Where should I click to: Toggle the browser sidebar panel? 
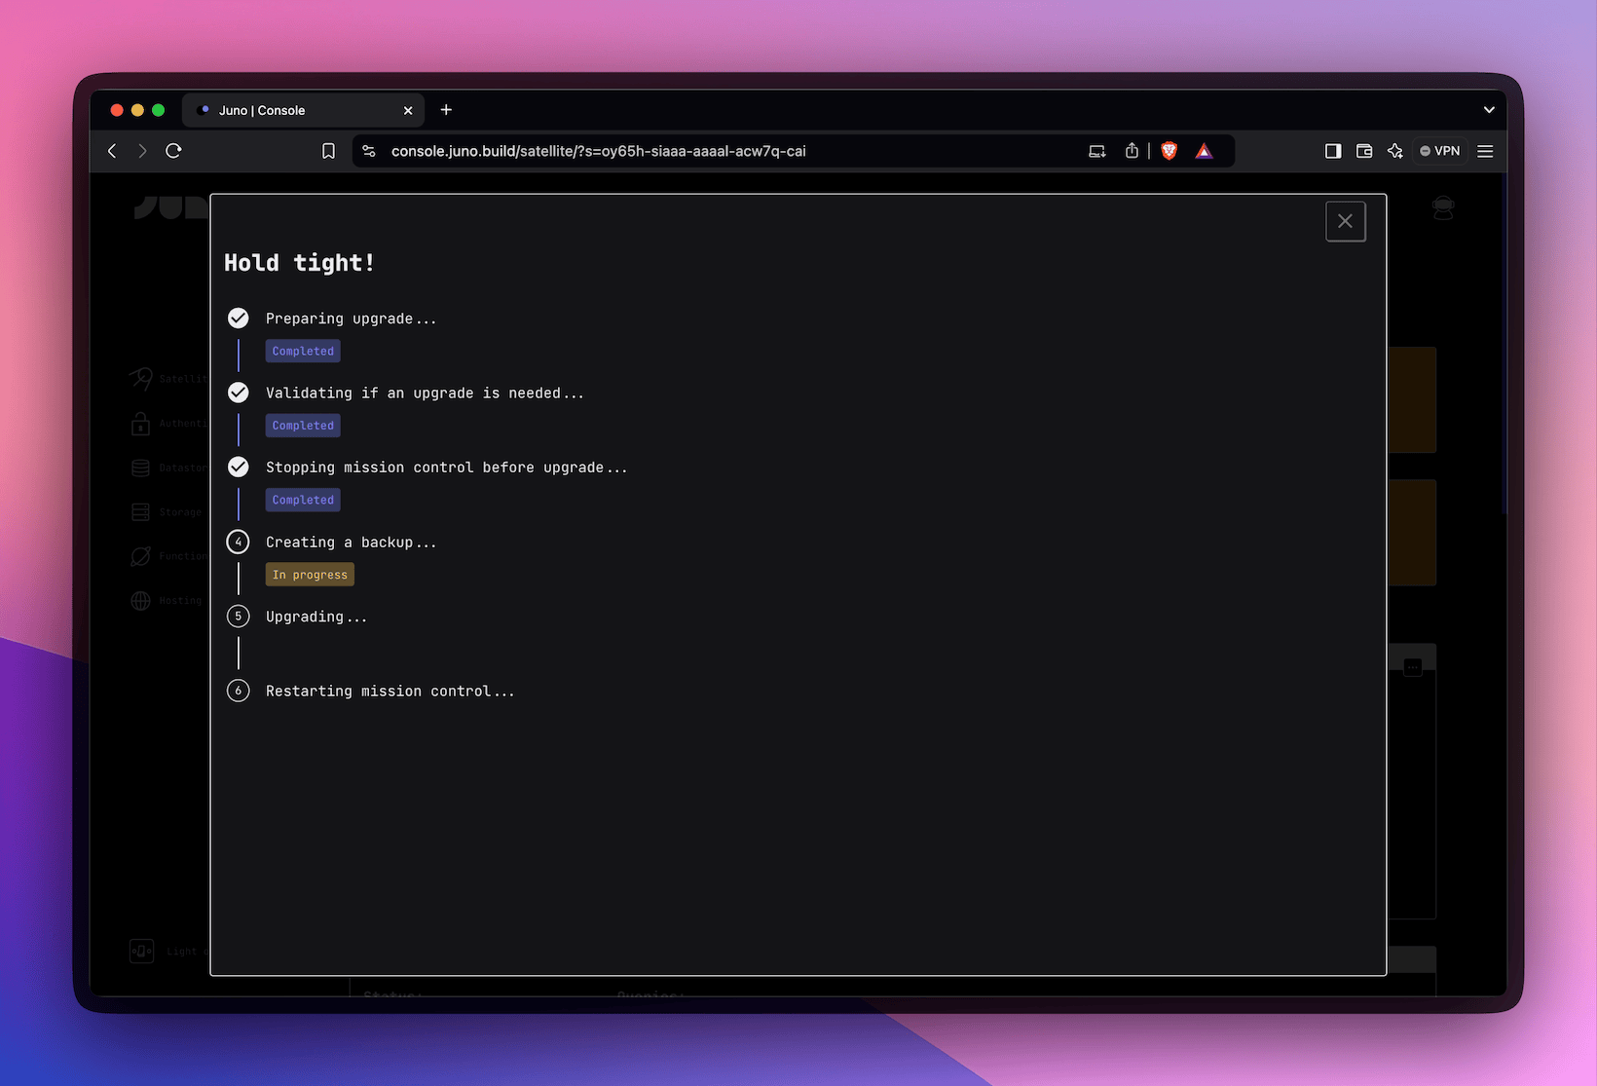(x=1333, y=151)
